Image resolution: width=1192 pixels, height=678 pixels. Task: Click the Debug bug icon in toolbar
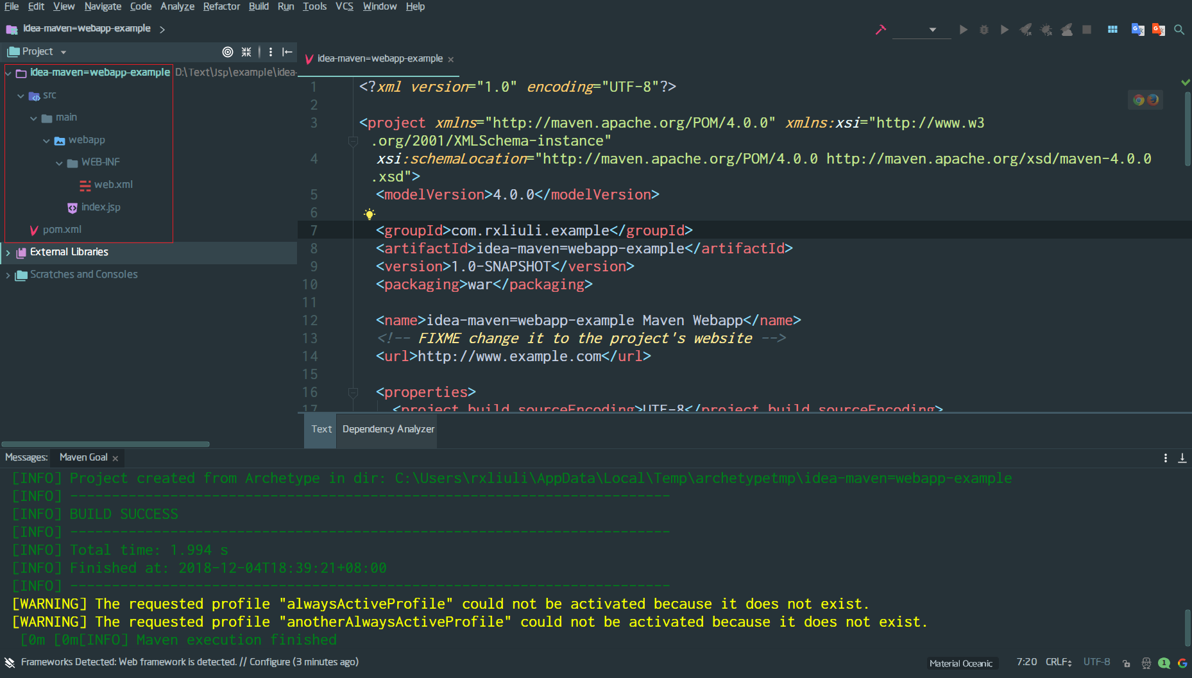pyautogui.click(x=983, y=30)
